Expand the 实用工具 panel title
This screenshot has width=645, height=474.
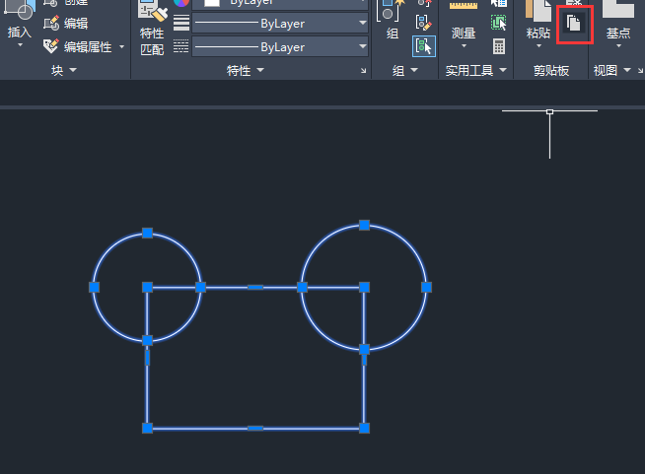476,71
